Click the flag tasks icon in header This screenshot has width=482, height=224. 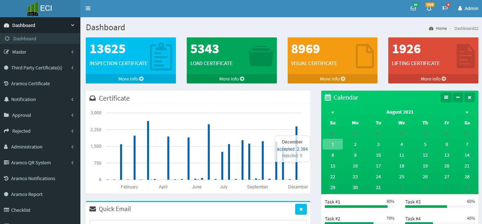point(445,8)
